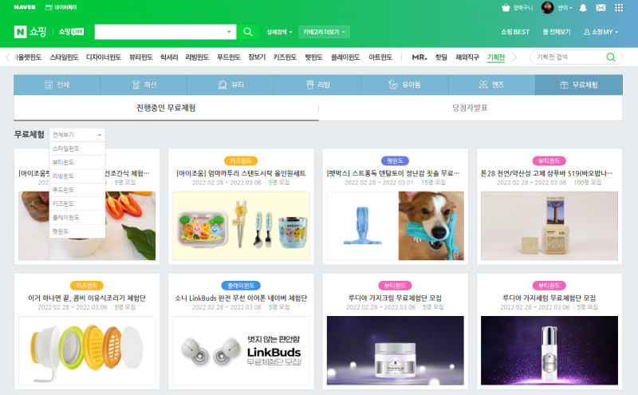This screenshot has width=638, height=395.
Task: Click the 기획전 search magnifier icon
Action: (611, 57)
